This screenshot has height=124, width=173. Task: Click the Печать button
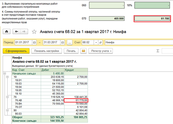click(x=71, y=51)
